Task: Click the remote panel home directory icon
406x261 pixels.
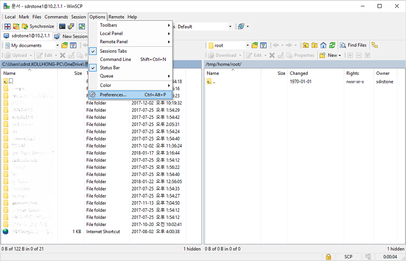Action: click(x=323, y=45)
